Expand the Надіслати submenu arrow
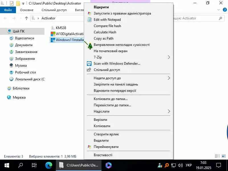The height and width of the screenshot is (171, 228). coord(169,111)
